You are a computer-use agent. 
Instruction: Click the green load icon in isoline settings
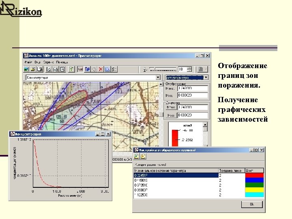click(137, 156)
